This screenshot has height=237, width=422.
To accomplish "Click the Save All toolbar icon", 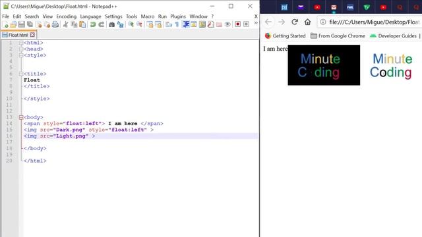I will point(30,24).
